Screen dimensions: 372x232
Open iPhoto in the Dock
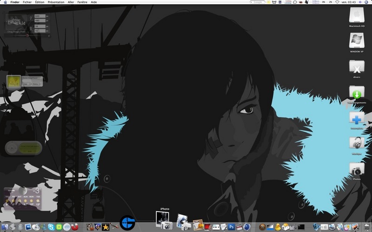164,221
